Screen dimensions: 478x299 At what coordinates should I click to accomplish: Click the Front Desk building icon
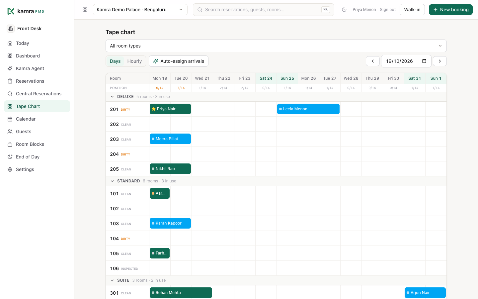(x=11, y=29)
